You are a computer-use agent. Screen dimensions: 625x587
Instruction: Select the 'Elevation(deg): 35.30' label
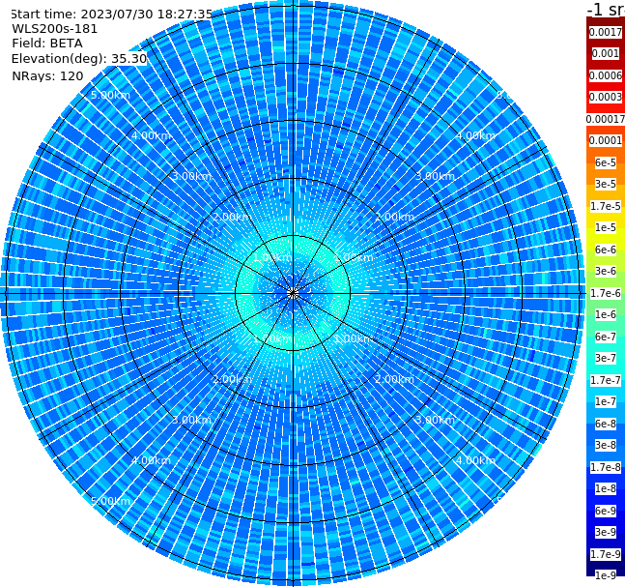(x=79, y=59)
